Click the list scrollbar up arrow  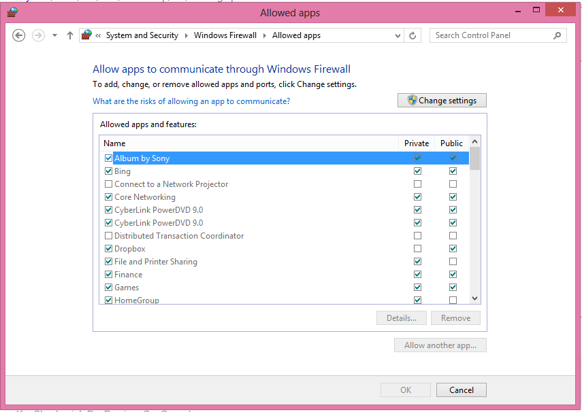click(x=474, y=141)
